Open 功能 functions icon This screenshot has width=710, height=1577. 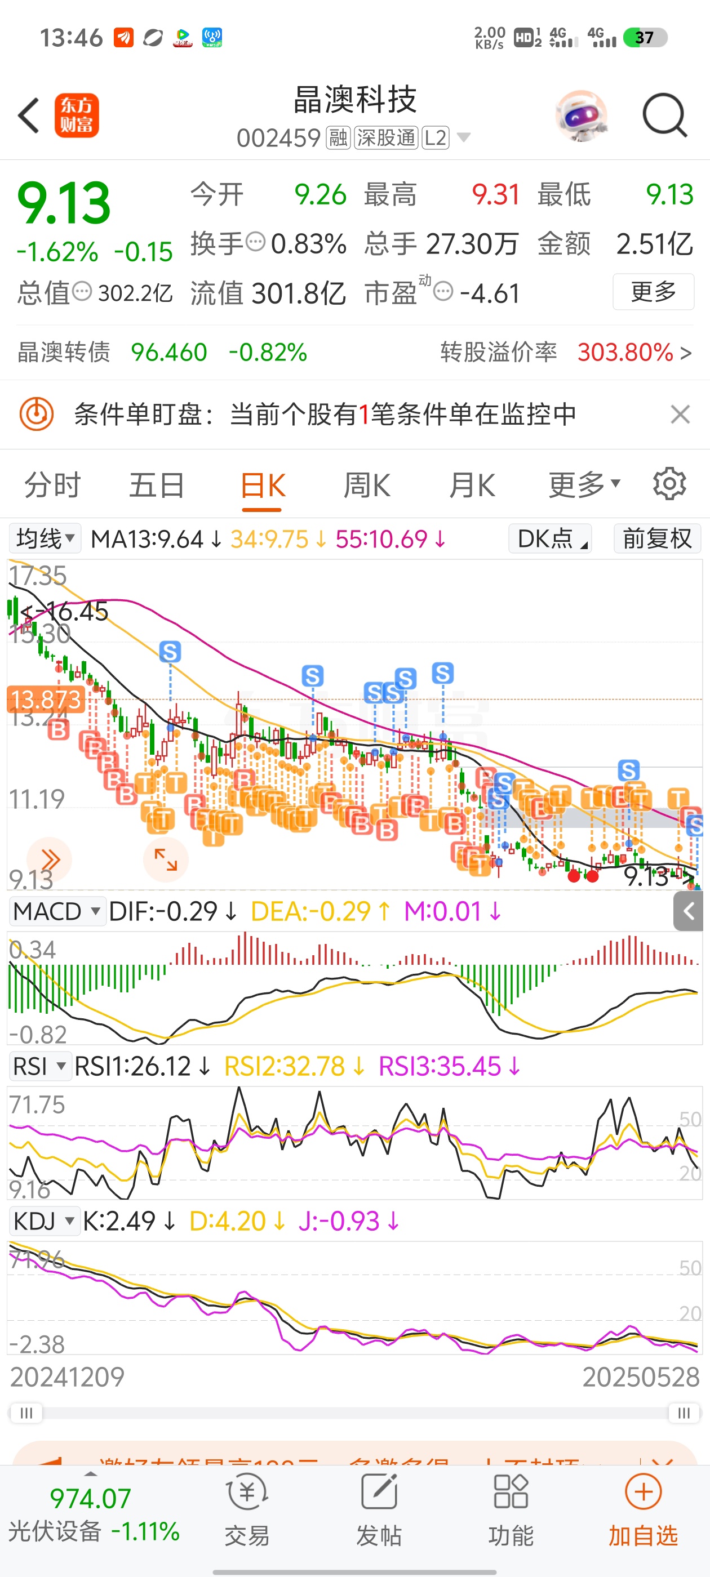point(511,1493)
